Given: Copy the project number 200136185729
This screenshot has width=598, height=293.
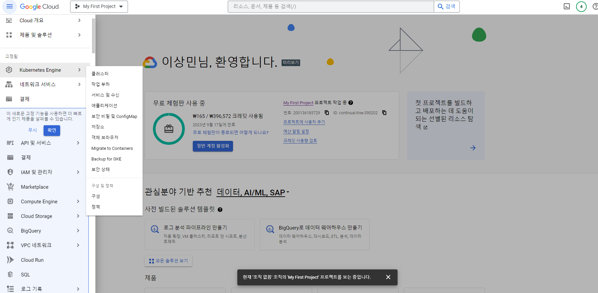Looking at the screenshot, I should (327, 113).
